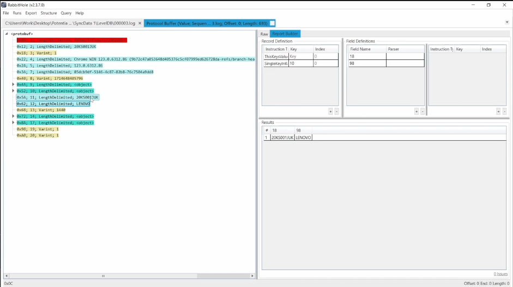The image size is (513, 287).
Task: Collapse the protobuf root node
Action: pyautogui.click(x=7, y=34)
